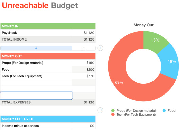Click the Tech equipment $770 cell

83,76
